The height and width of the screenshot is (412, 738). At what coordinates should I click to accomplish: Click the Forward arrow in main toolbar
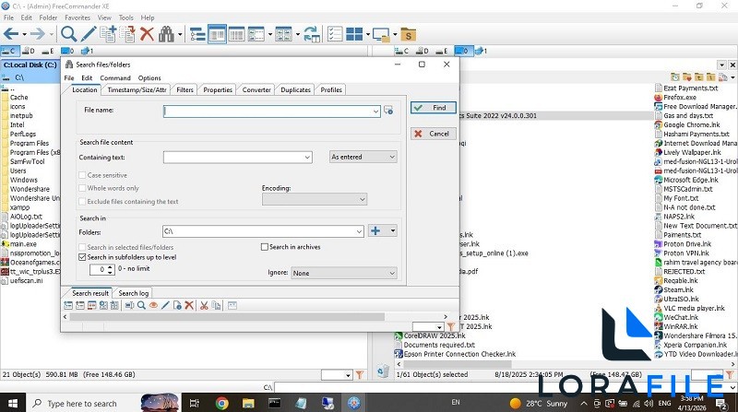pyautogui.click(x=37, y=34)
